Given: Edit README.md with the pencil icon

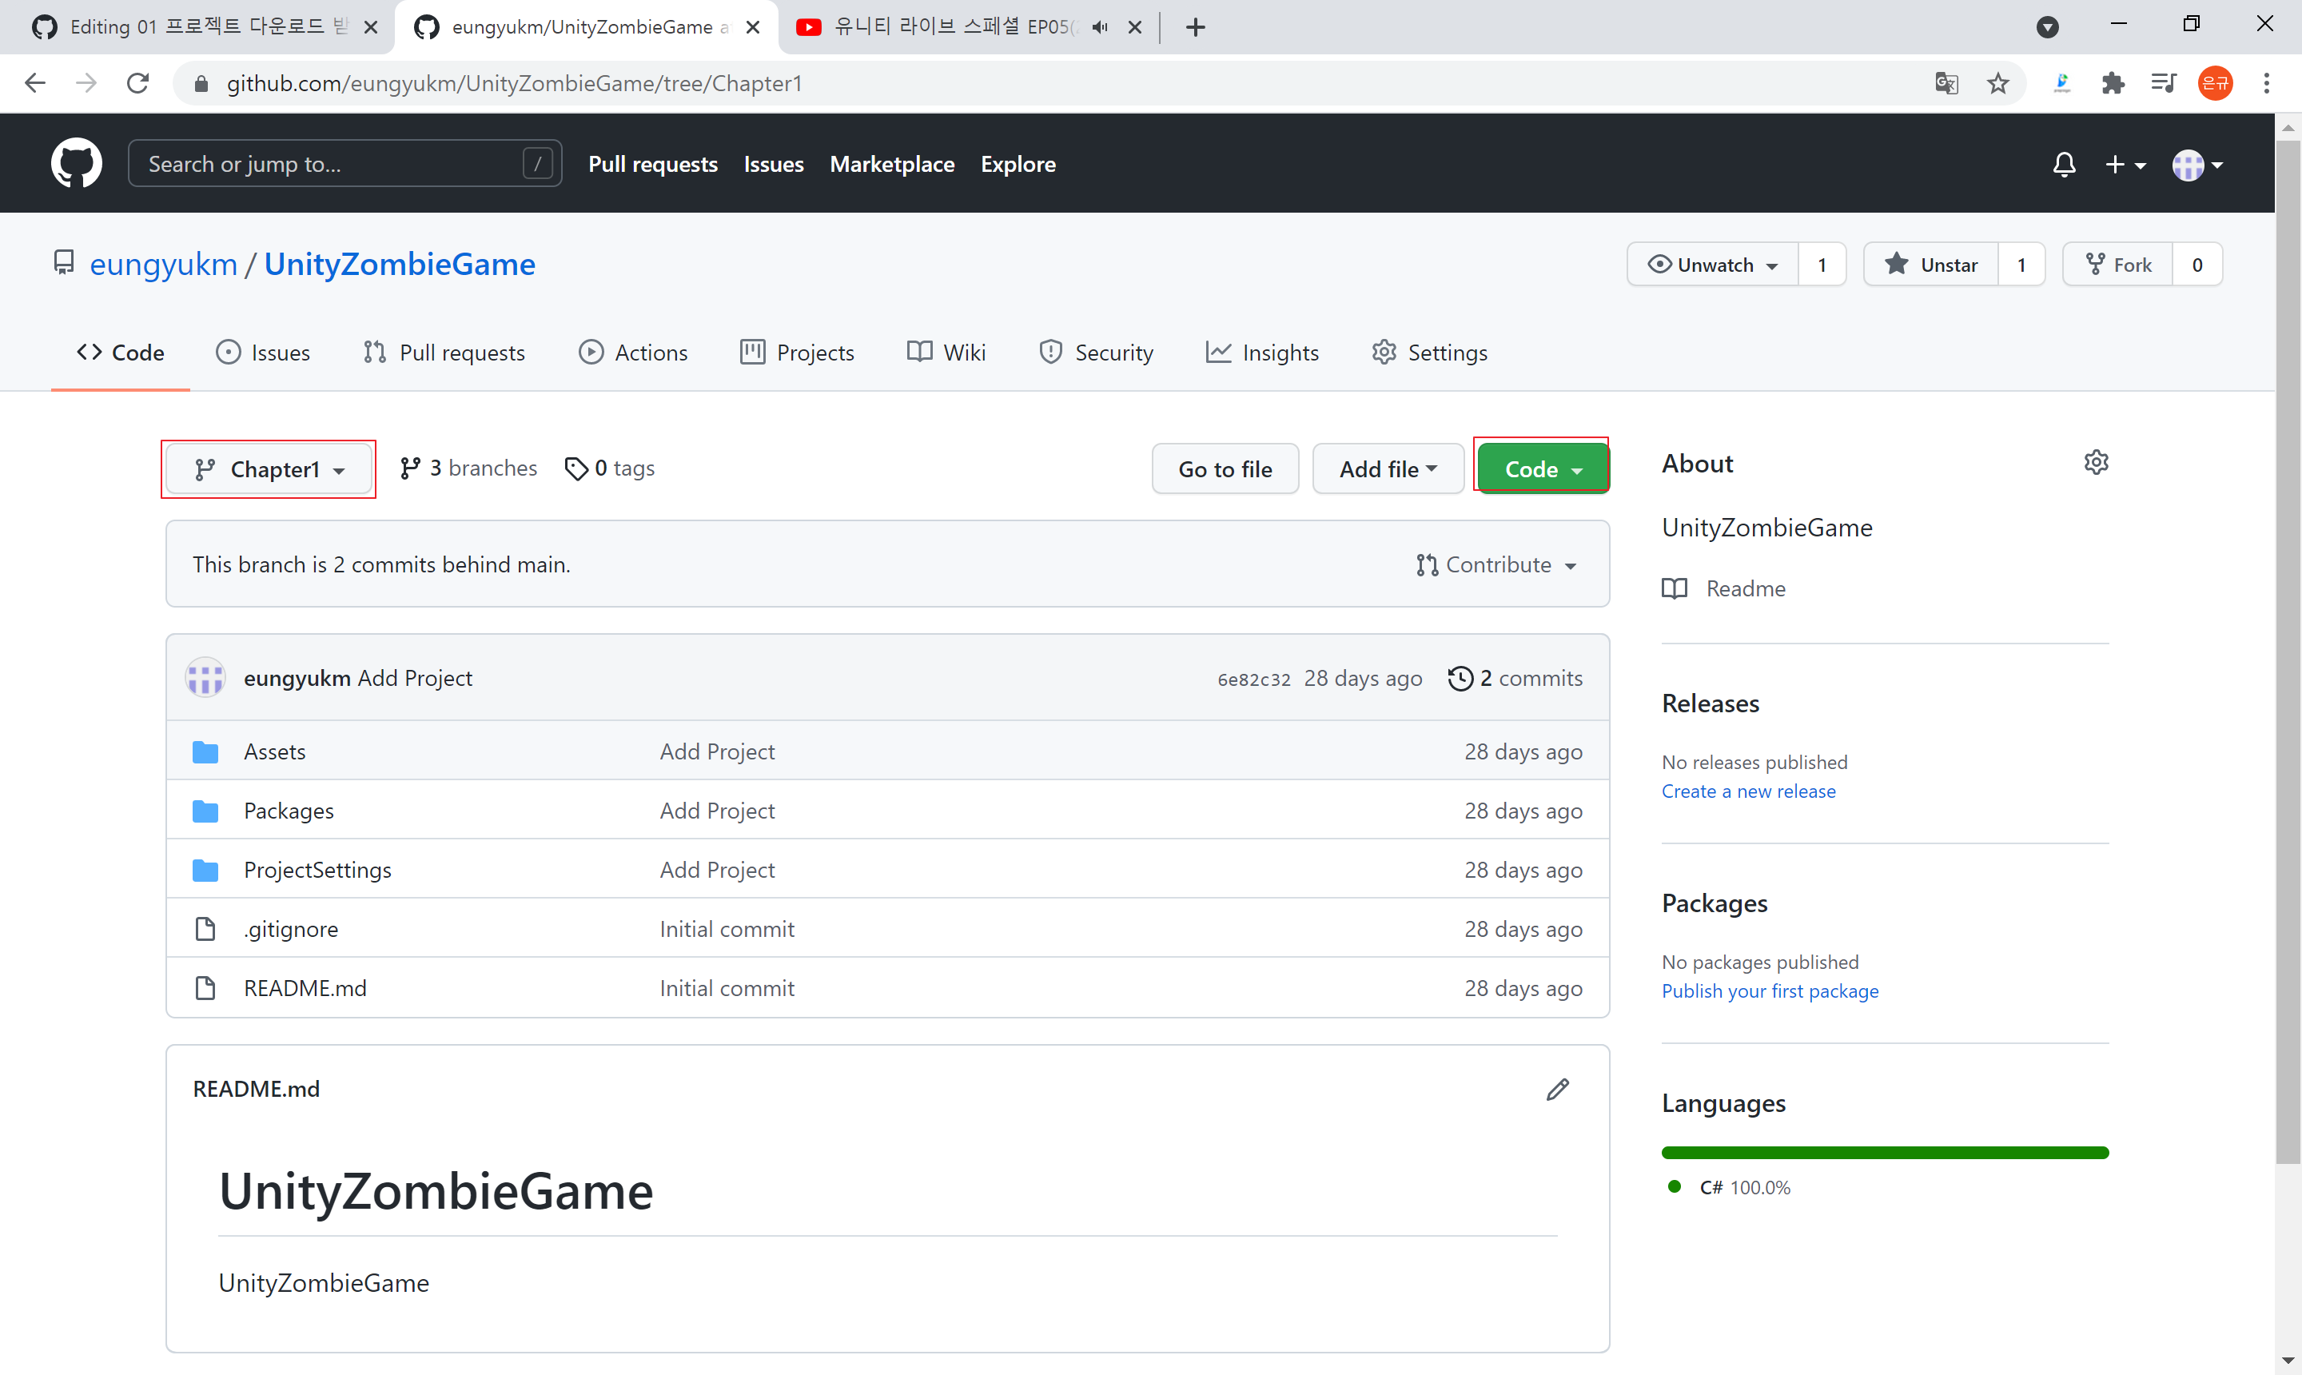Looking at the screenshot, I should [1557, 1090].
